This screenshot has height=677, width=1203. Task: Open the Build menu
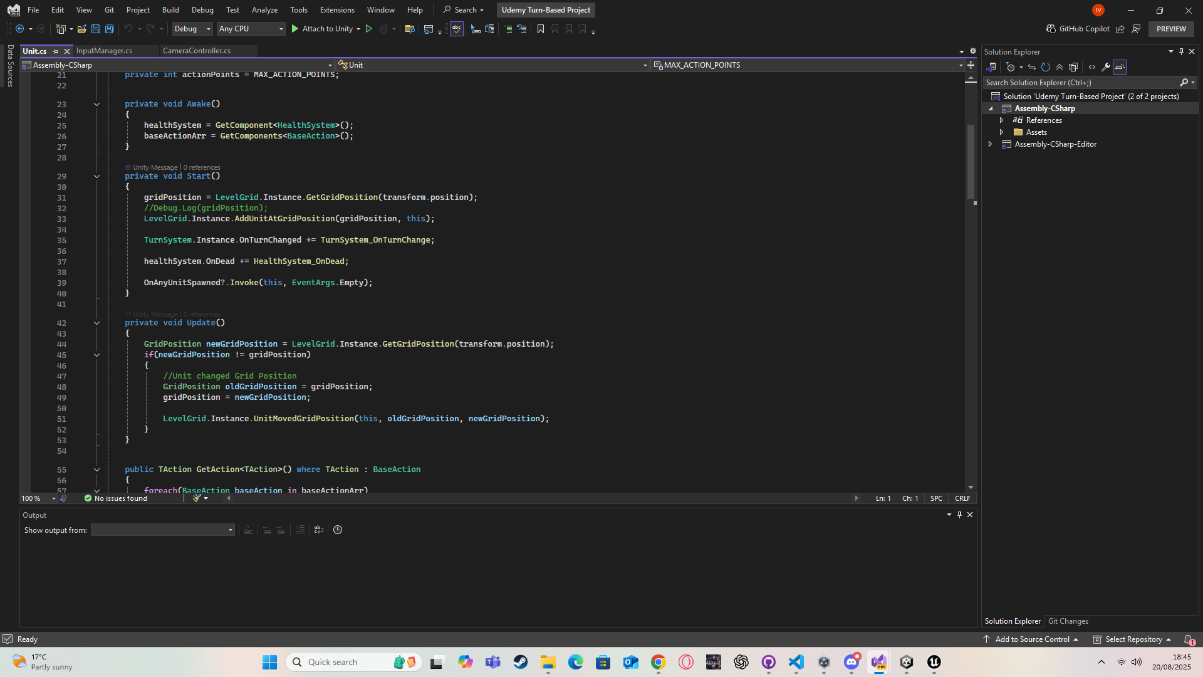click(x=170, y=10)
